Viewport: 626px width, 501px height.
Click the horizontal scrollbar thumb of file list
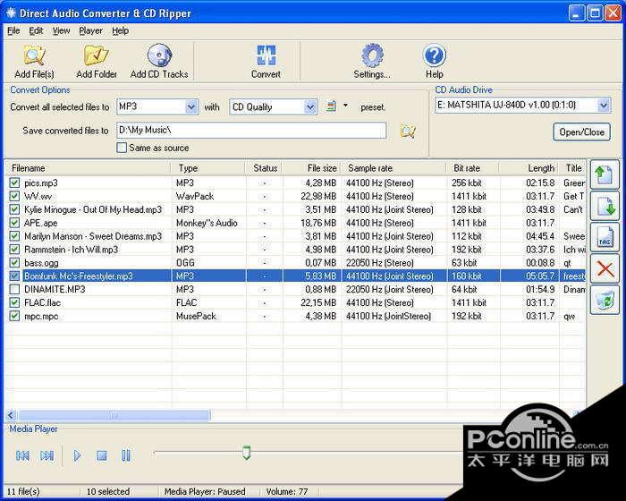tap(114, 415)
